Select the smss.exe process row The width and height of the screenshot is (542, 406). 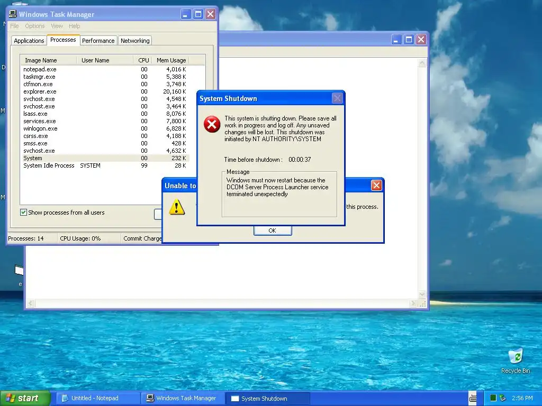click(105, 143)
